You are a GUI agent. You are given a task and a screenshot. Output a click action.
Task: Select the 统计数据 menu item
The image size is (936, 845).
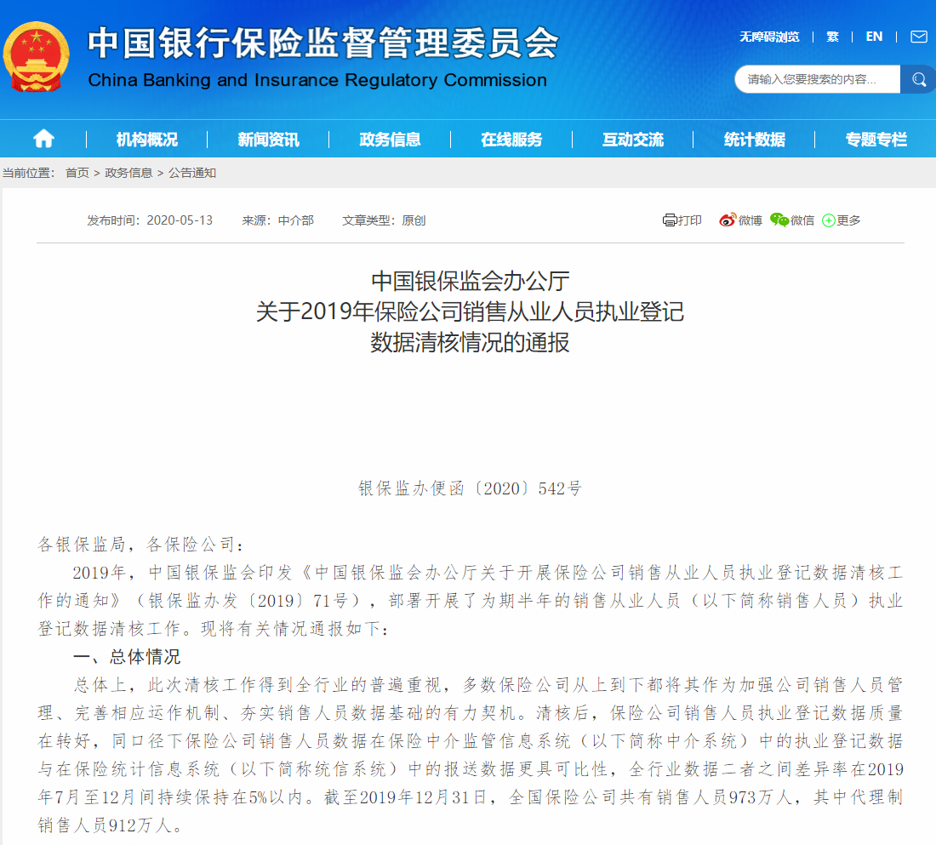coord(755,140)
